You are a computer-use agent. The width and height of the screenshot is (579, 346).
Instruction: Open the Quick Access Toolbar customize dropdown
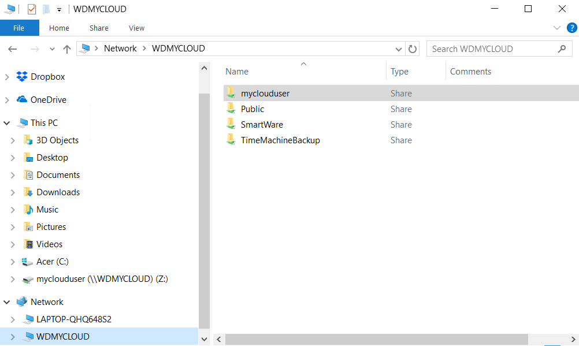pos(59,9)
